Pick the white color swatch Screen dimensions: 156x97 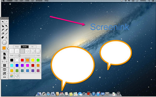tap(17, 60)
